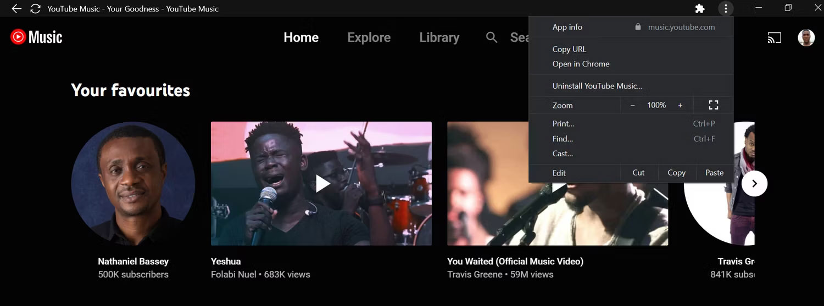
Task: Enter fullscreen from Zoom row
Action: 713,105
